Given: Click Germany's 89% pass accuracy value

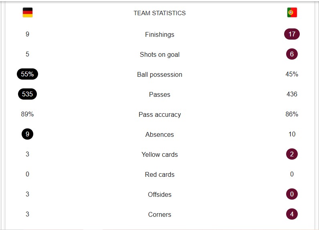Looking at the screenshot, I should [x=27, y=114].
